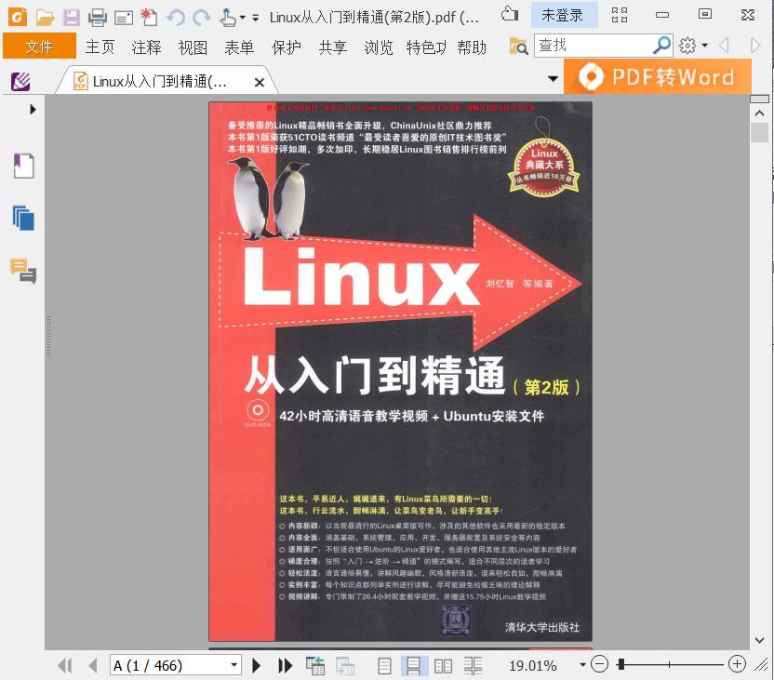Save the document with the floppy icon
The image size is (774, 680).
click(x=71, y=18)
